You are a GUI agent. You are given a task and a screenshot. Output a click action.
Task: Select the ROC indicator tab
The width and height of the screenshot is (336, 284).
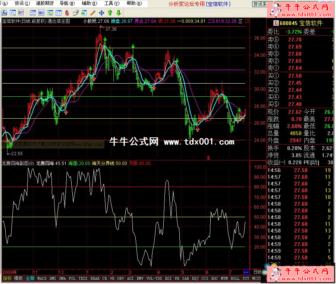click(214, 278)
